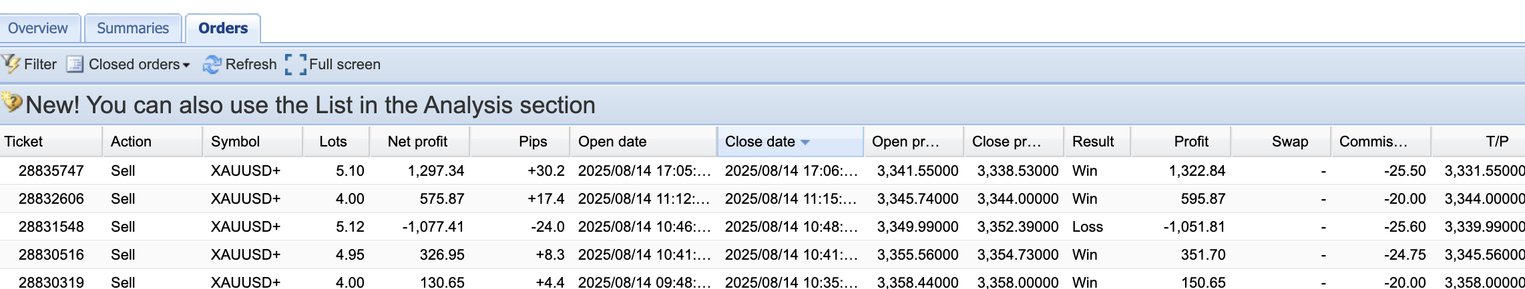The image size is (1525, 289).
Task: Select the Orders tab
Action: tap(223, 28)
